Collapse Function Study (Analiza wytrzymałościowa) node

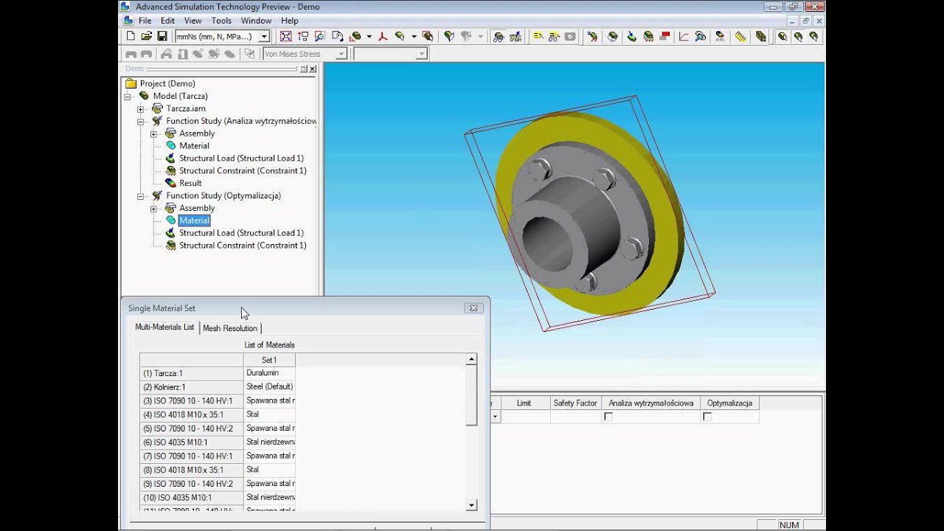pyautogui.click(x=140, y=121)
